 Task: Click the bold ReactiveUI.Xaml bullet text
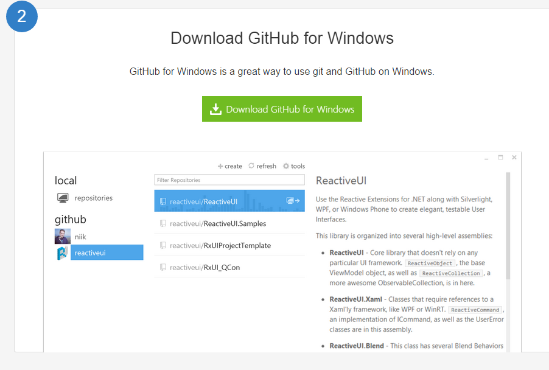coord(355,299)
